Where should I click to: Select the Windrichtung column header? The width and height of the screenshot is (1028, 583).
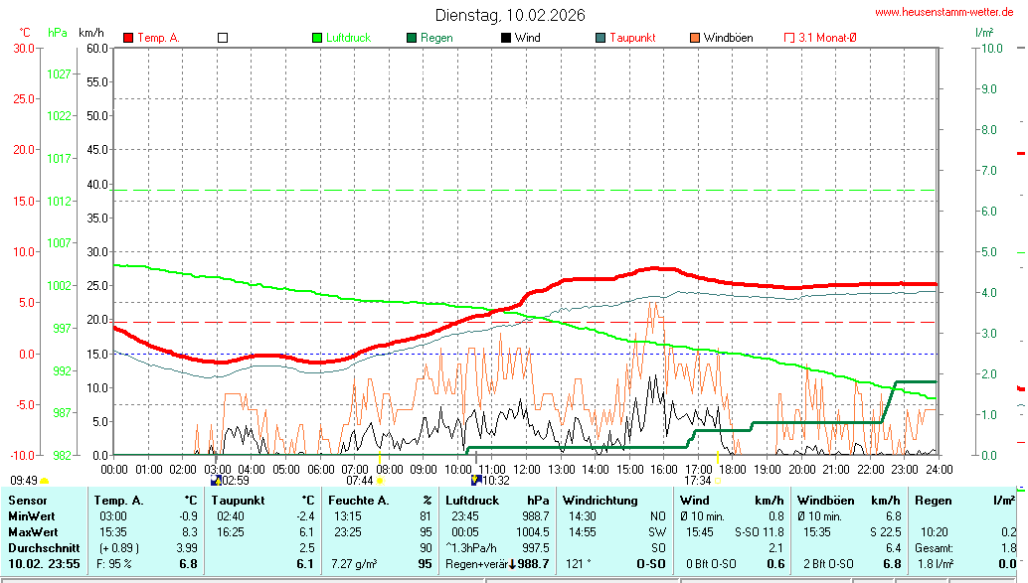[x=600, y=500]
